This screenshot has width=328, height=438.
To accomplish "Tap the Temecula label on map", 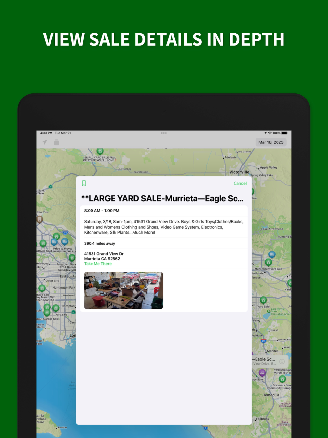I will 271,395.
